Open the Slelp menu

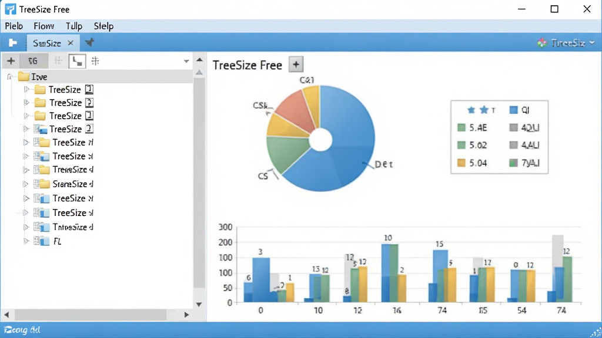[103, 26]
